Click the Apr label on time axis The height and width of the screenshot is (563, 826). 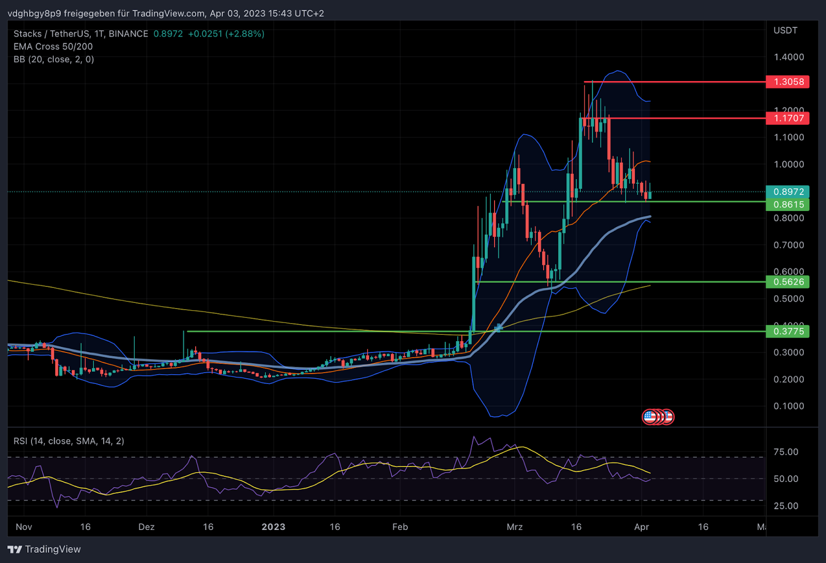(x=641, y=527)
